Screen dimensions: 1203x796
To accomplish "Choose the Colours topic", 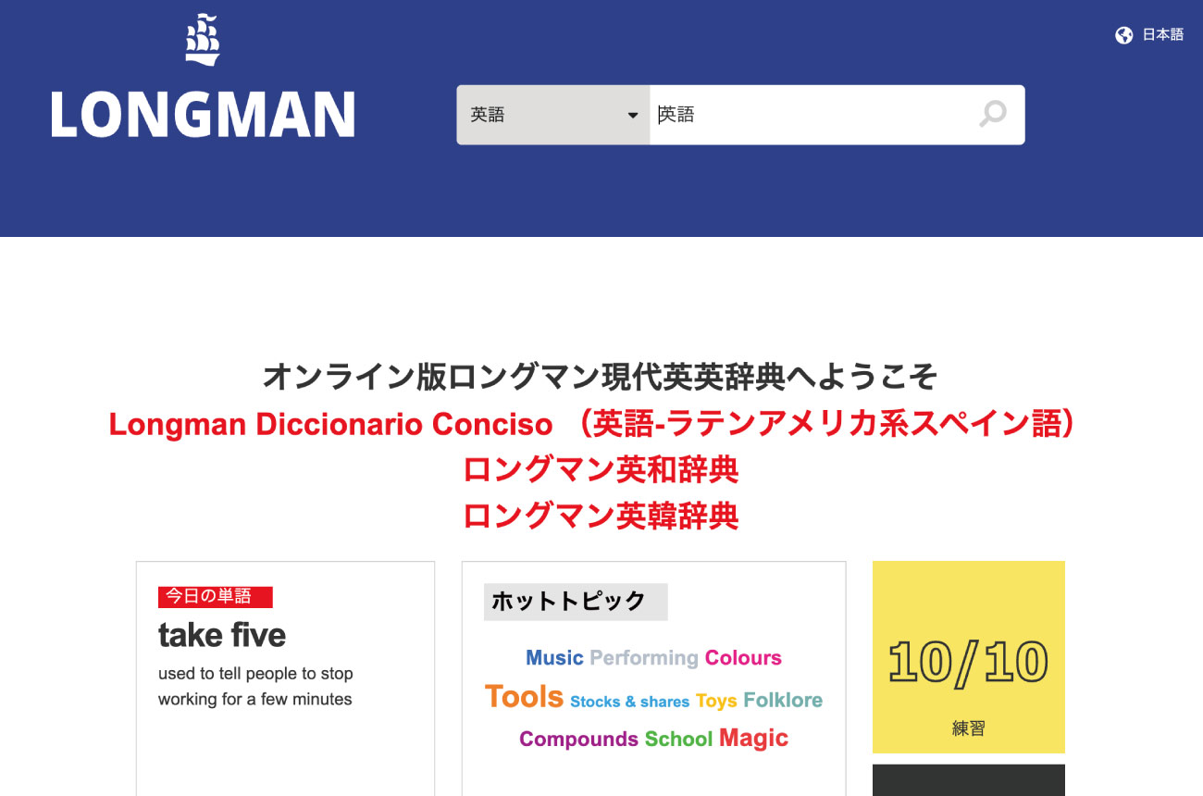I will pos(743,658).
